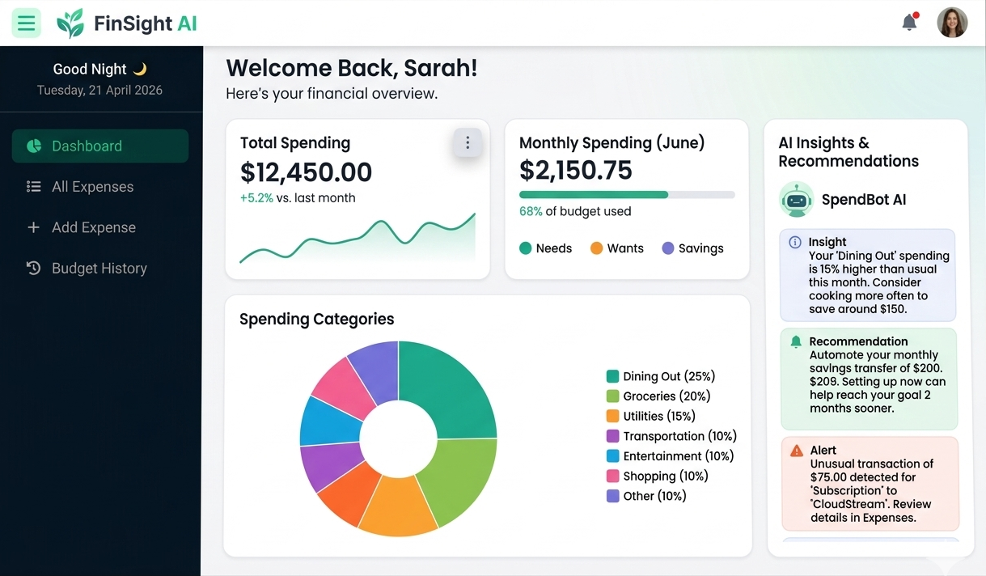Toggle the Needs category in the legend

pyautogui.click(x=545, y=248)
